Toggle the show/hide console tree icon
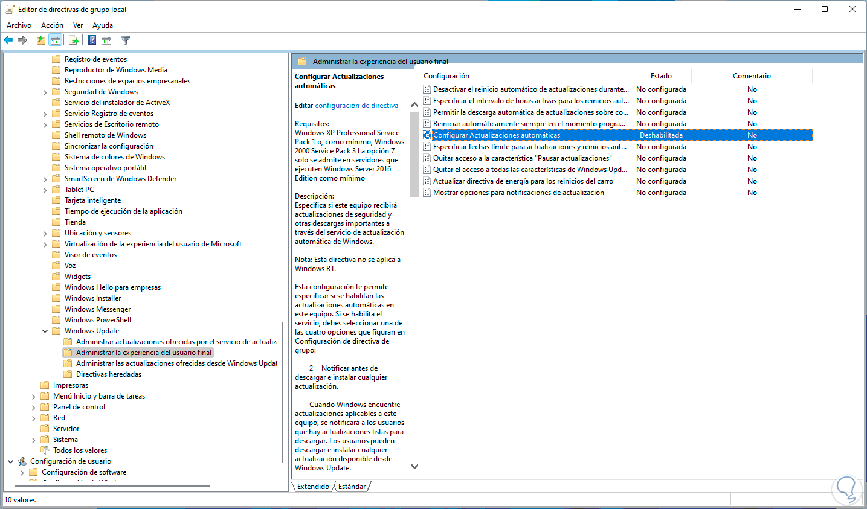The height and width of the screenshot is (509, 867). pyautogui.click(x=55, y=40)
